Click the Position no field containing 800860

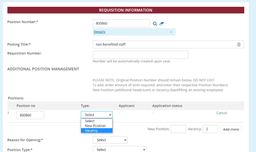point(30,115)
